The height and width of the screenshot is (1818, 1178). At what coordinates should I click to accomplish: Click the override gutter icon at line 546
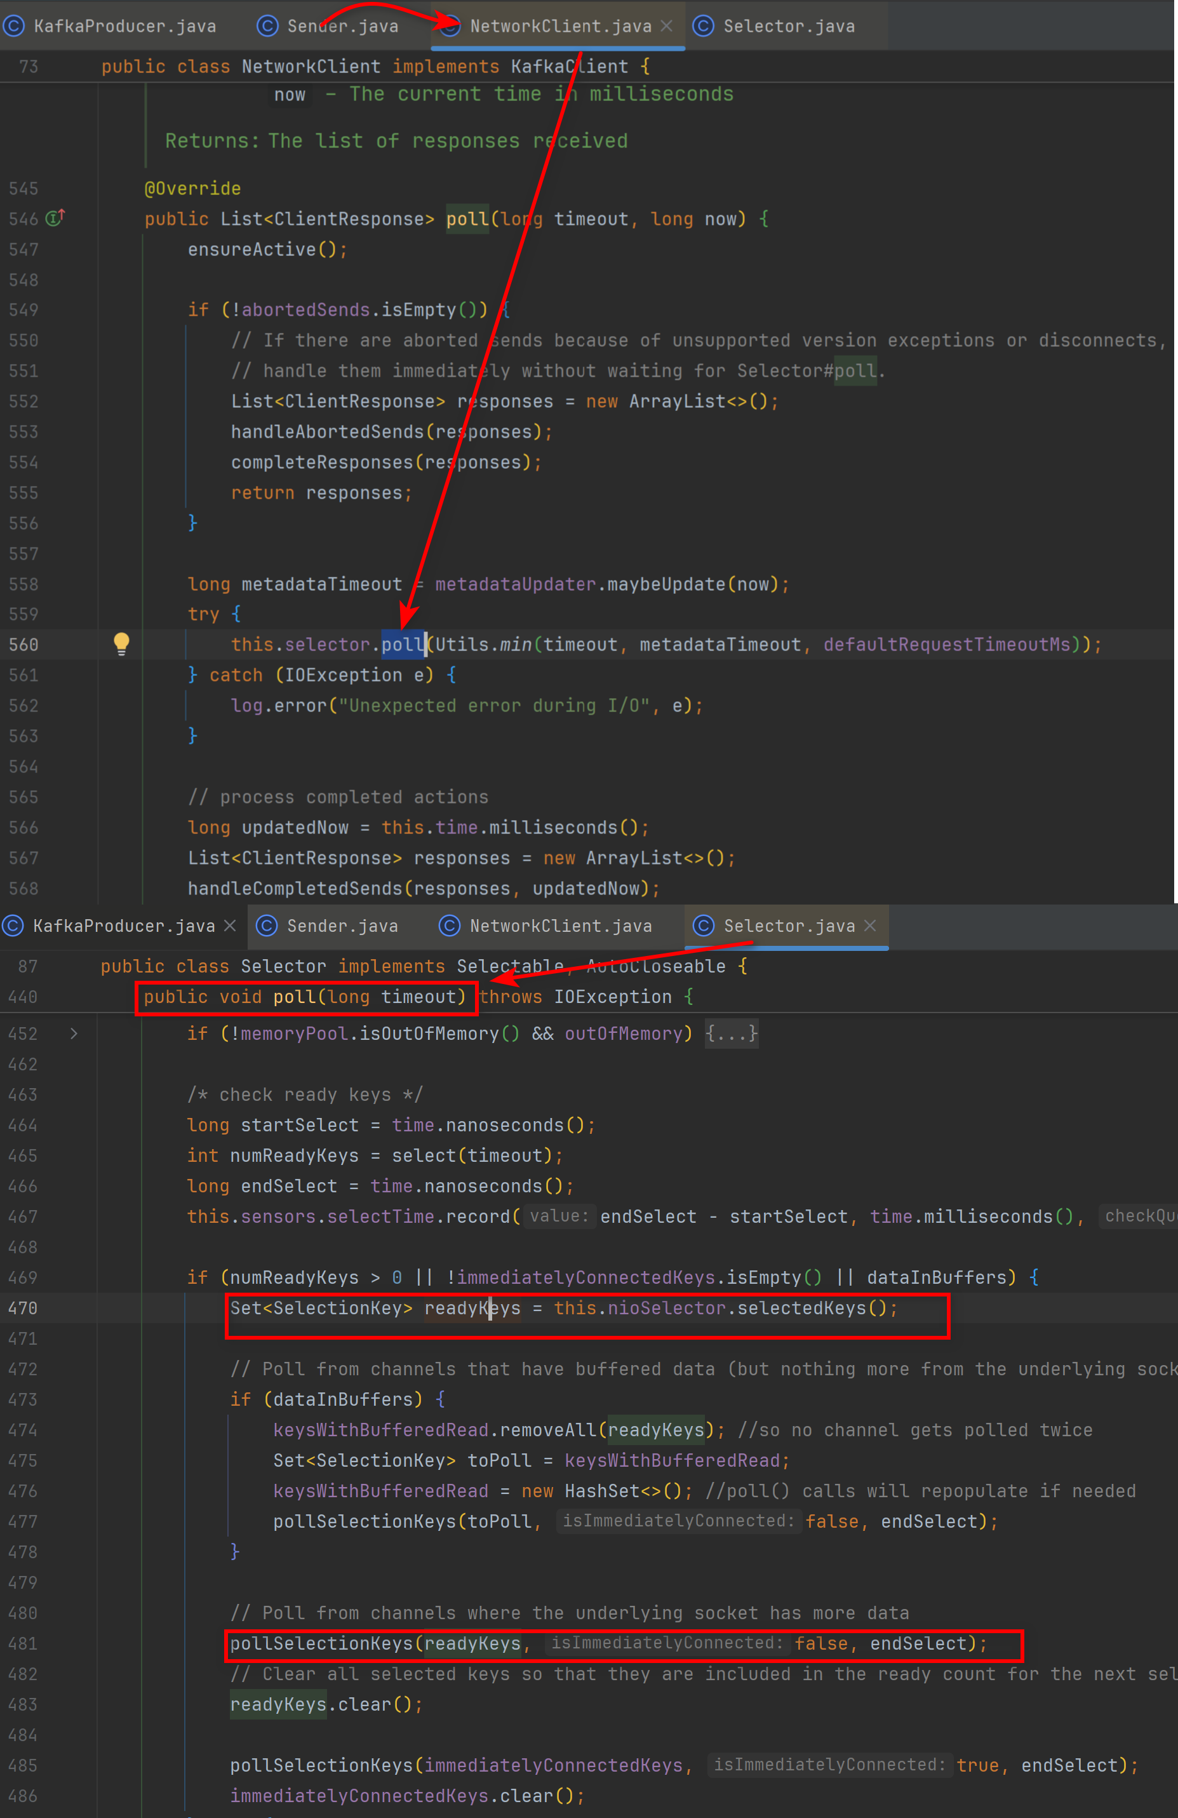click(55, 219)
